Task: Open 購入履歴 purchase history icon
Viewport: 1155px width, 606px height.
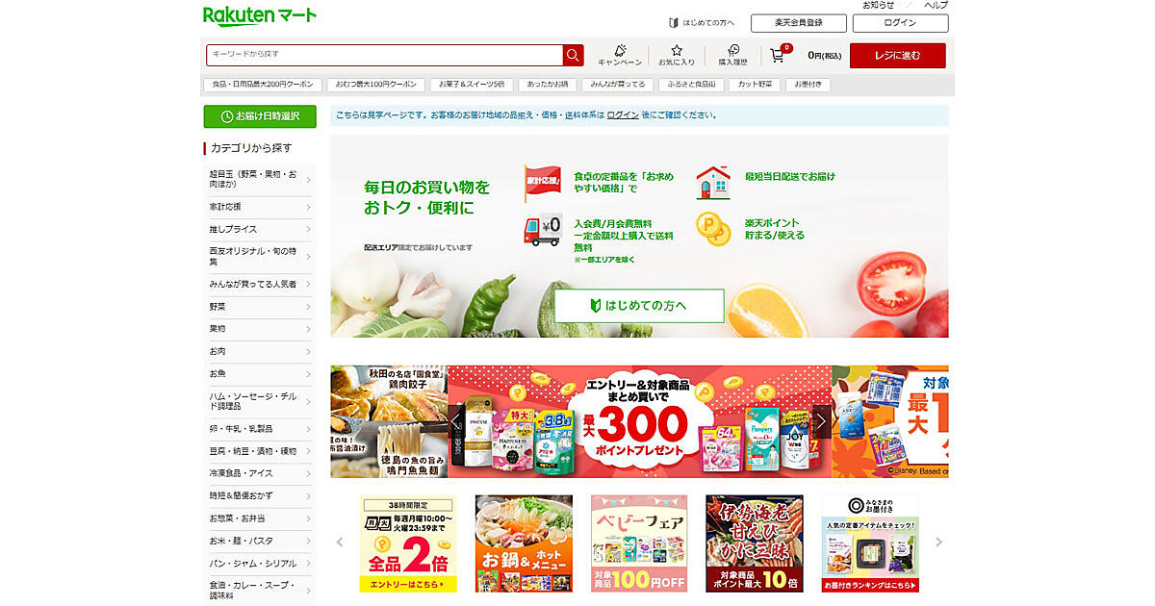Action: (732, 55)
